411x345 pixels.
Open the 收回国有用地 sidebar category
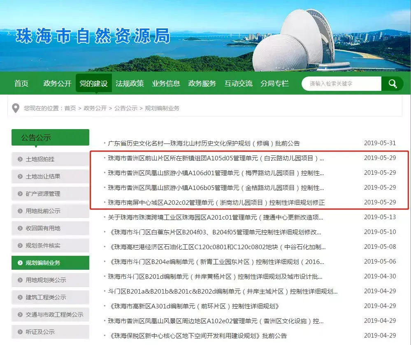[50, 228]
